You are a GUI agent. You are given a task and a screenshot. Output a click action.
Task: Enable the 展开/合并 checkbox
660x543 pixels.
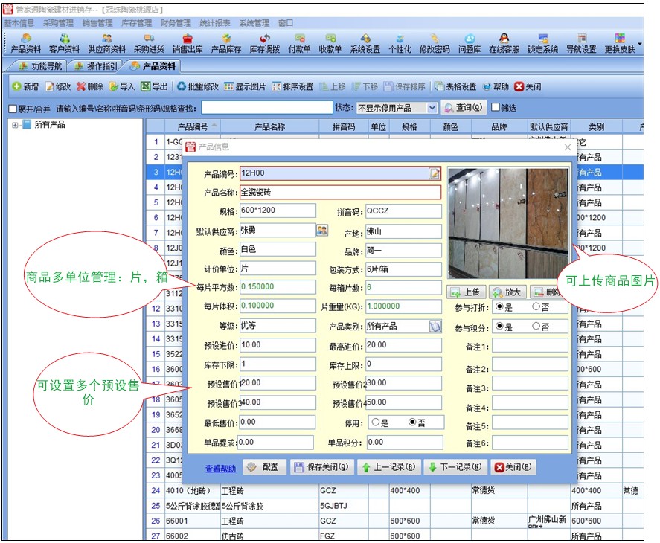pyautogui.click(x=12, y=109)
